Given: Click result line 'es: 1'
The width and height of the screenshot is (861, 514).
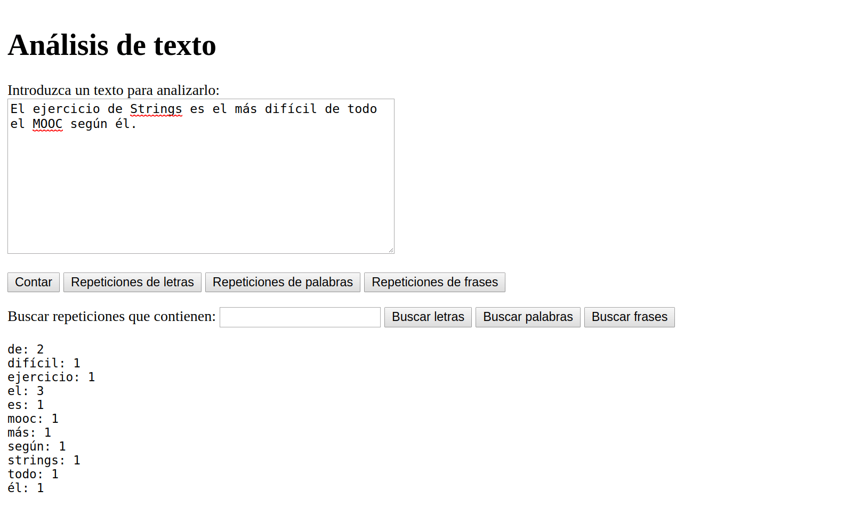Looking at the screenshot, I should point(26,405).
